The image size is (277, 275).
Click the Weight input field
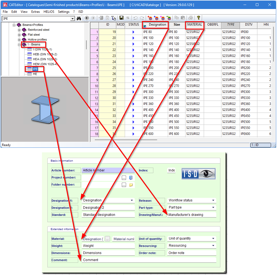(108, 246)
